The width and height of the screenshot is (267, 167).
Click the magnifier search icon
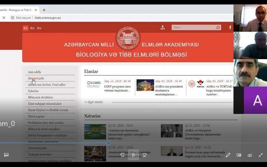[x=218, y=27]
